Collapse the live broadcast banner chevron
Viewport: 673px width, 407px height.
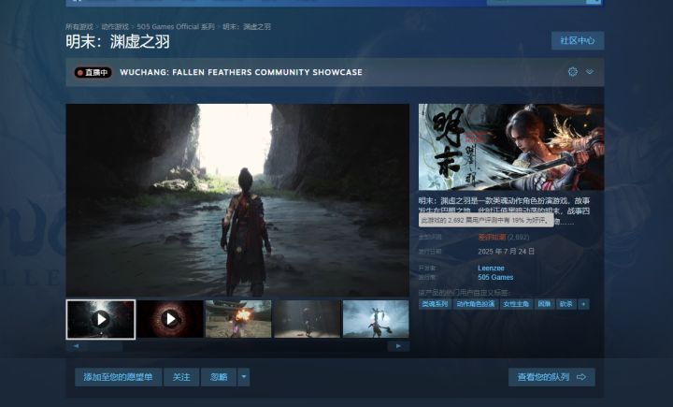coord(590,72)
